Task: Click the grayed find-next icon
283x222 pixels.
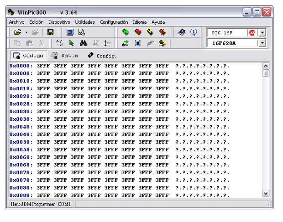Action: (95, 43)
